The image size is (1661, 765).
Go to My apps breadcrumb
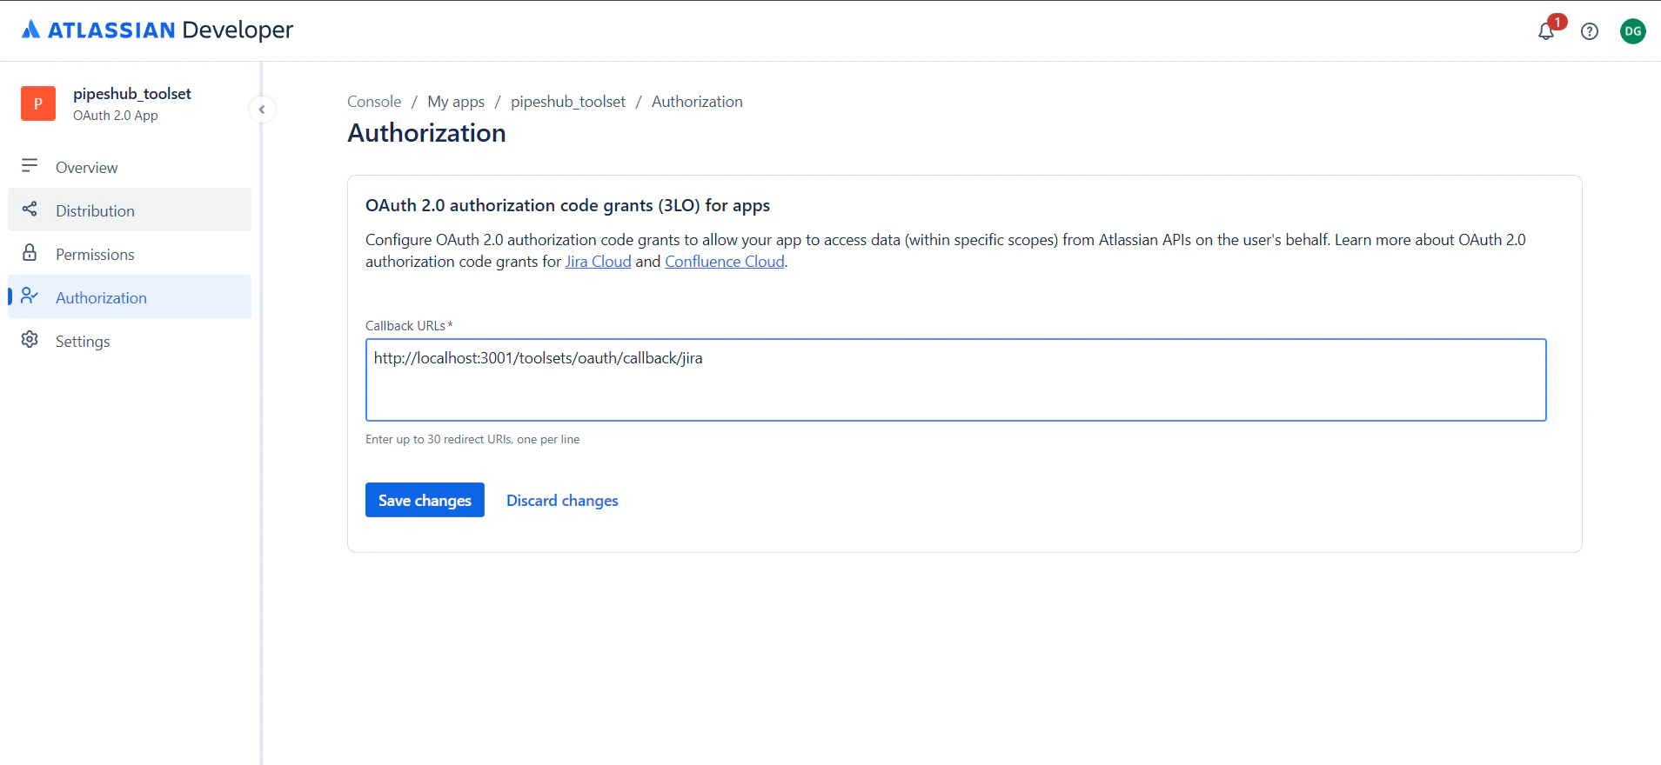(x=456, y=102)
